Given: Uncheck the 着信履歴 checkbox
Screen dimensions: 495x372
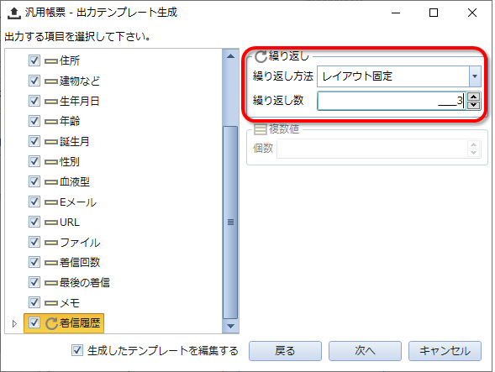Looking at the screenshot, I should (x=34, y=322).
